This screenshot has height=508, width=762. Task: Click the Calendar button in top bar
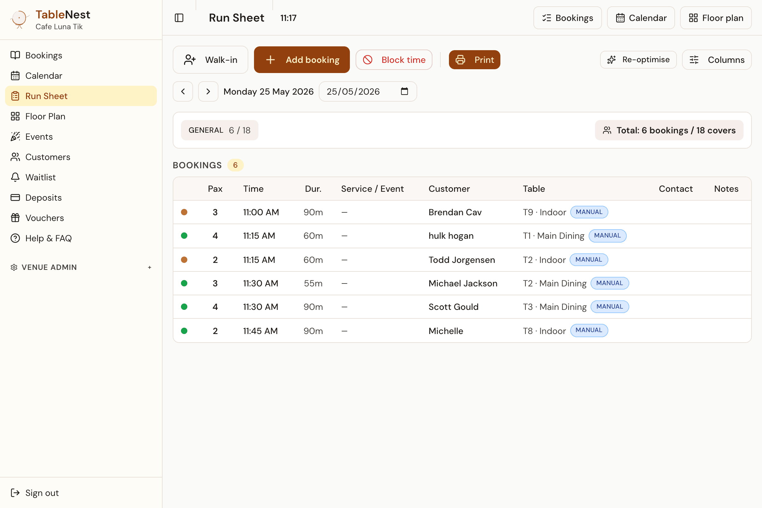641,18
